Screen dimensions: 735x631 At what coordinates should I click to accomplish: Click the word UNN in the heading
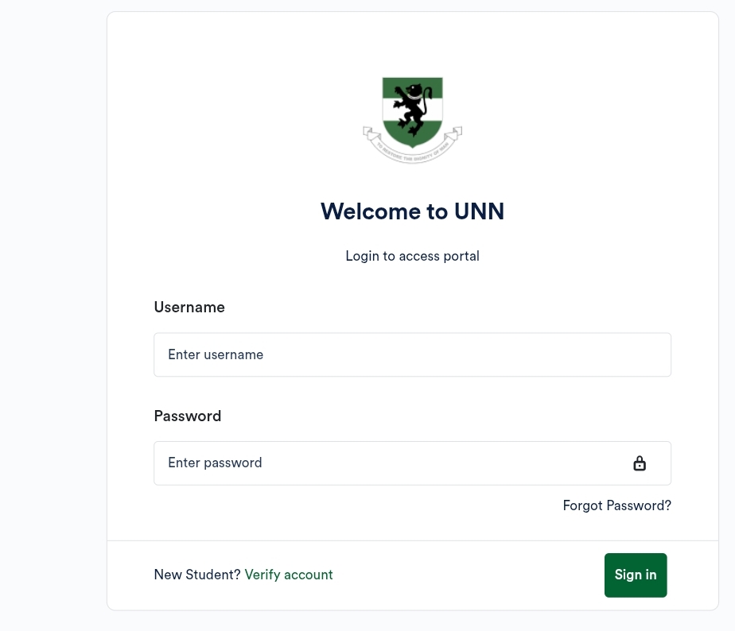pos(479,211)
